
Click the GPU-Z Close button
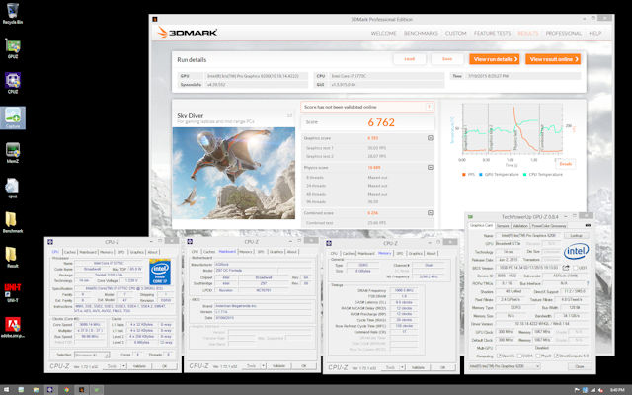(579, 366)
